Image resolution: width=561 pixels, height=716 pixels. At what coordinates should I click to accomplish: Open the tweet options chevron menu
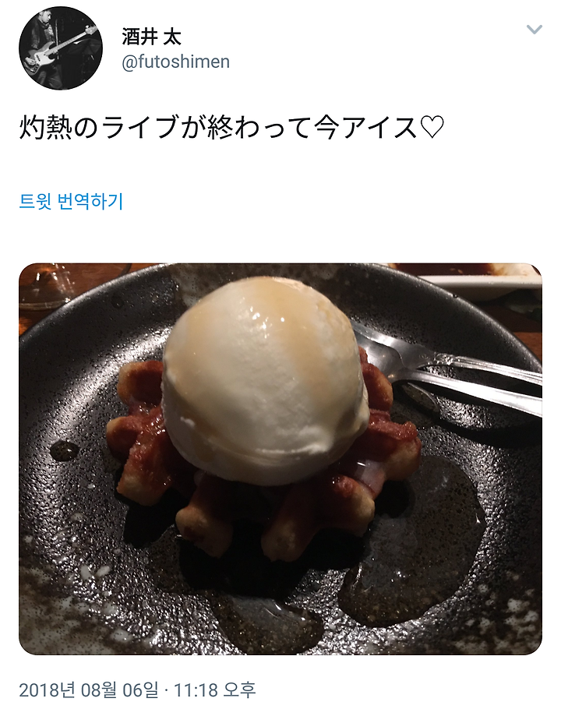(534, 30)
